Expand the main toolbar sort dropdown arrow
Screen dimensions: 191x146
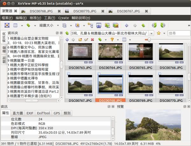point(35,26)
